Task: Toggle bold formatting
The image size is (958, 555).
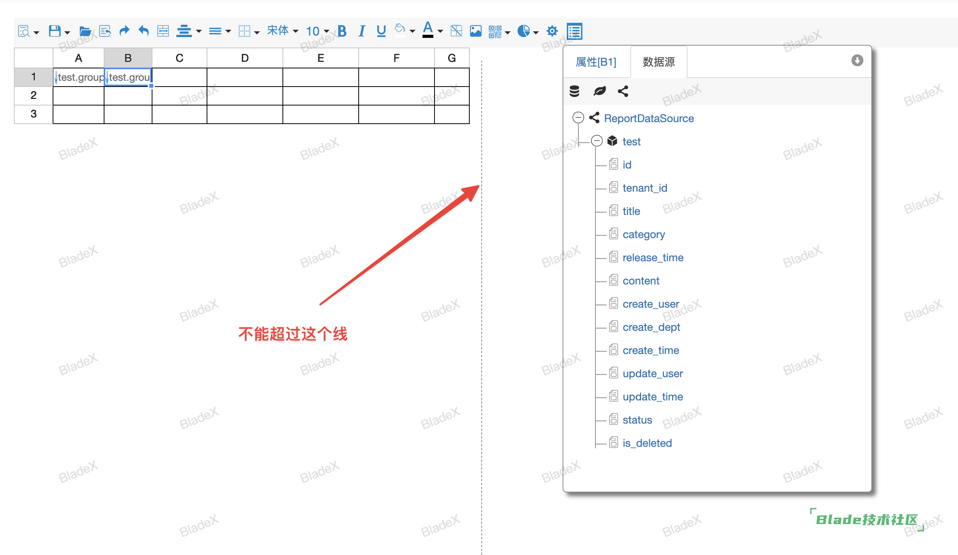Action: point(342,31)
